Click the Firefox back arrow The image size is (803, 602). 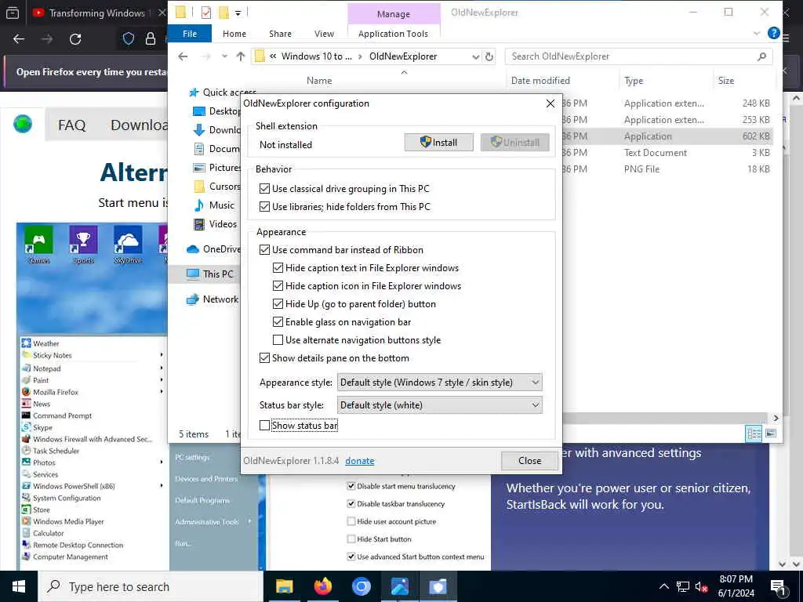19,39
